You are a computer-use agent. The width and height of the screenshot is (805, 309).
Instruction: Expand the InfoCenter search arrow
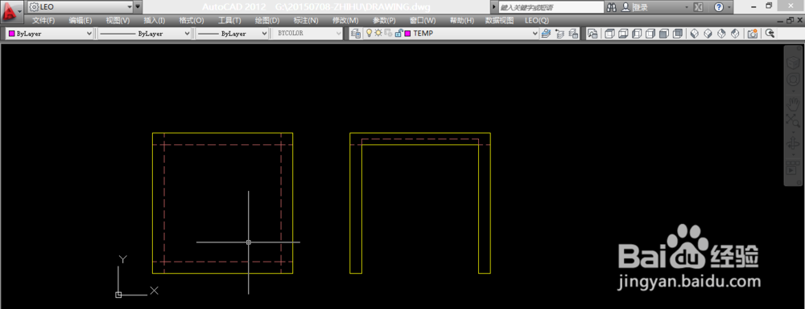pyautogui.click(x=494, y=7)
